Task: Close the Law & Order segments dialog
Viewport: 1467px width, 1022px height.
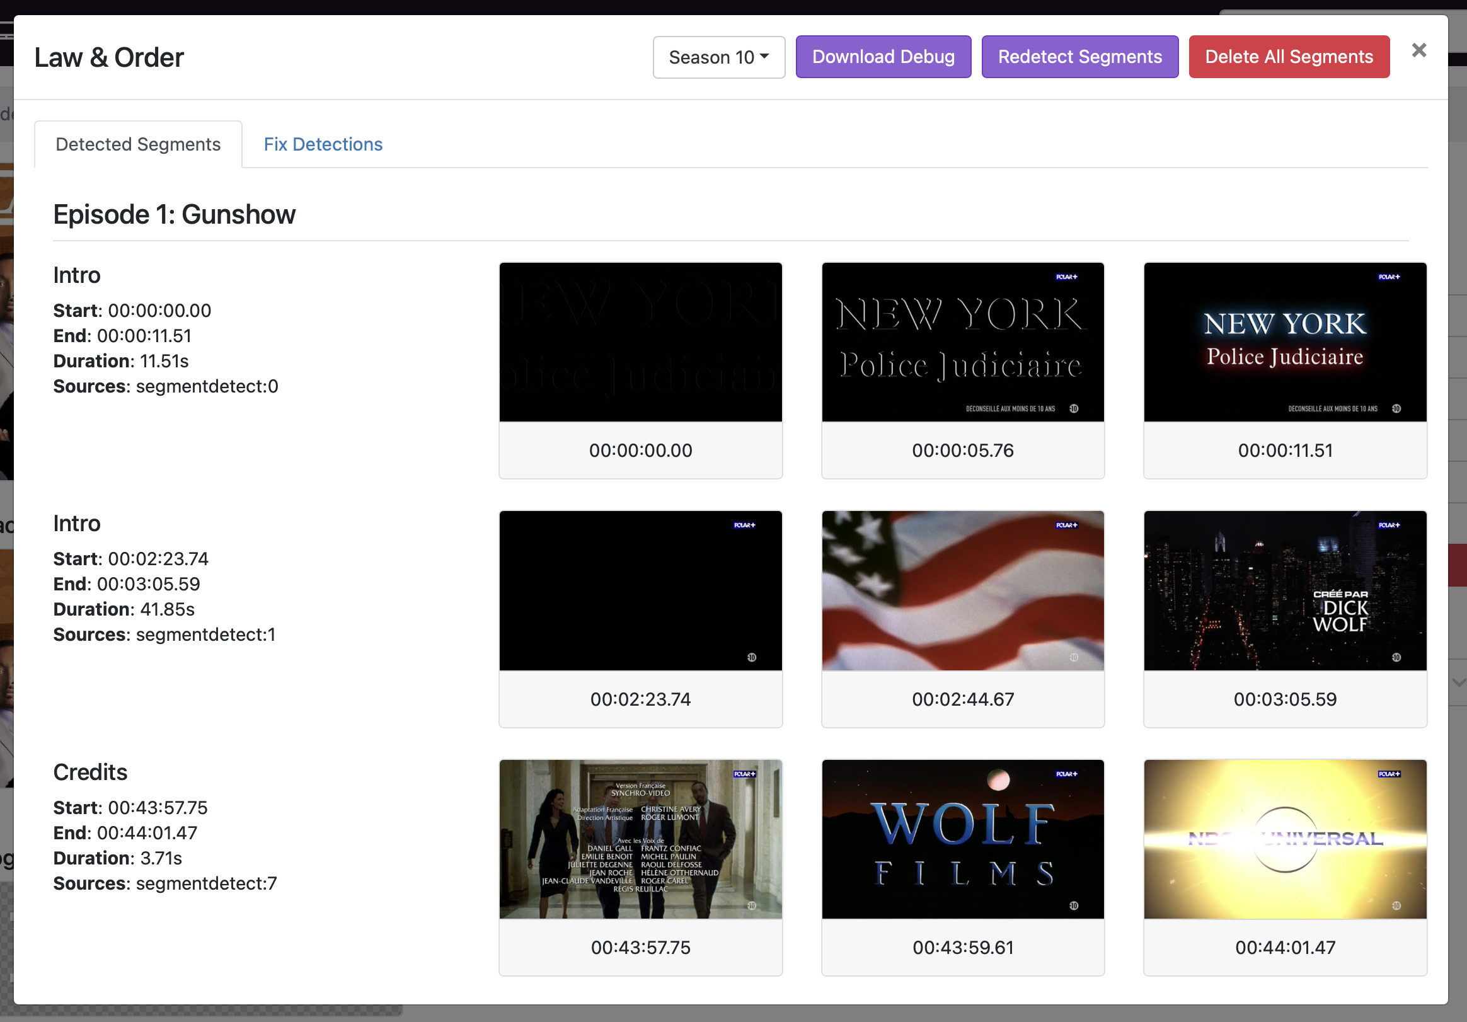Action: tap(1419, 50)
